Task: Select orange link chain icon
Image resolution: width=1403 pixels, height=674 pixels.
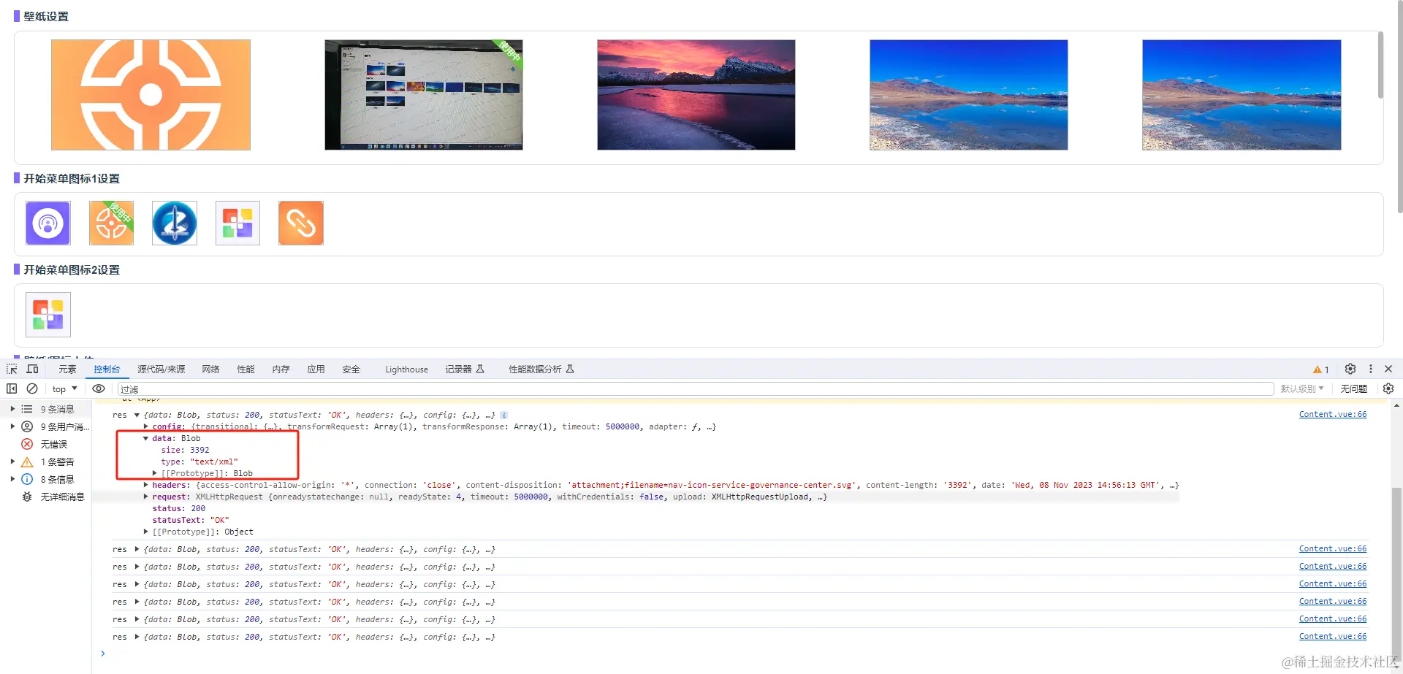Action: point(301,223)
